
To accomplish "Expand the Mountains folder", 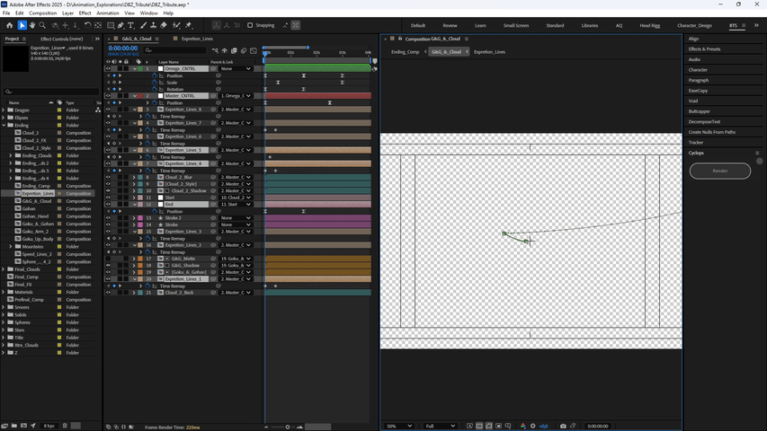I will 11,247.
